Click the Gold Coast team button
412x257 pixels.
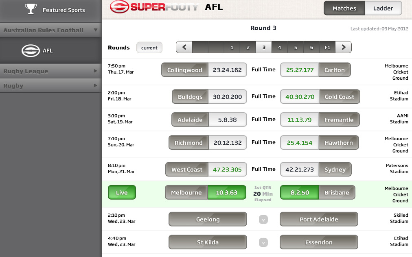[340, 97]
